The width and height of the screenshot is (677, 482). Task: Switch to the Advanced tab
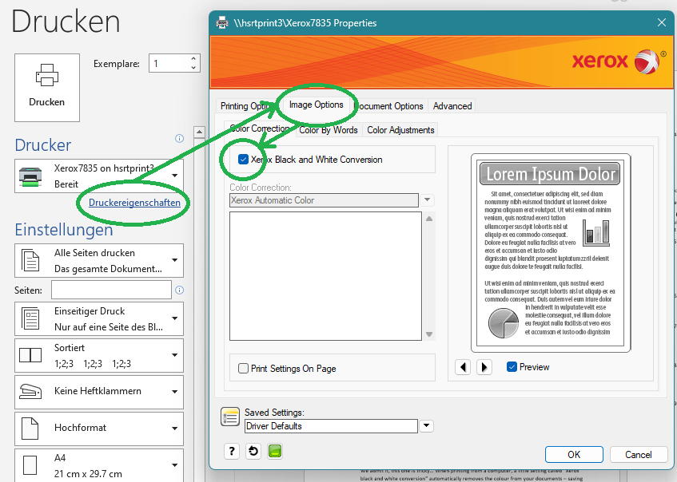pyautogui.click(x=452, y=106)
